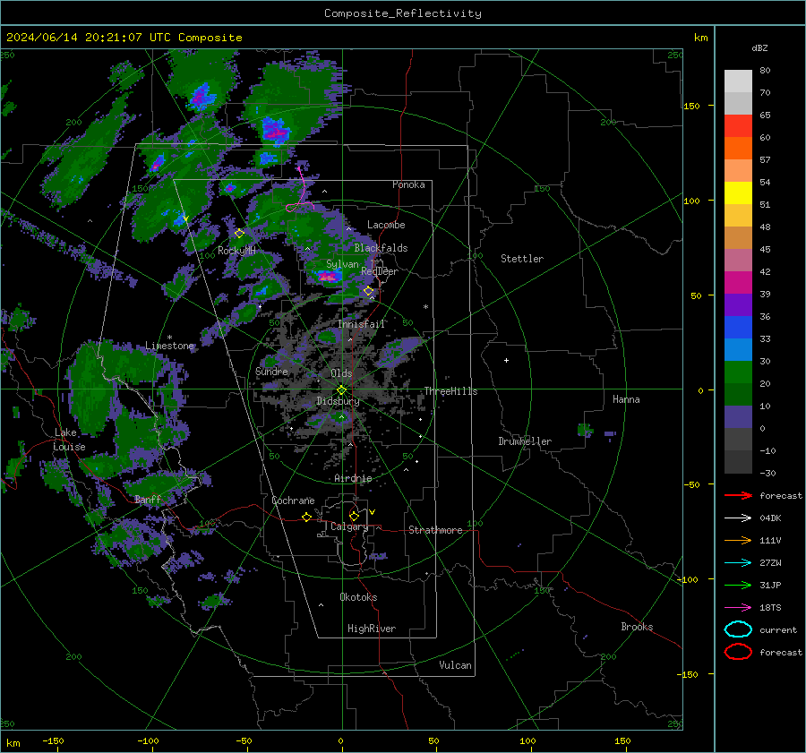Select the HighRiver label
Image resolution: width=806 pixels, height=753 pixels.
(x=372, y=629)
